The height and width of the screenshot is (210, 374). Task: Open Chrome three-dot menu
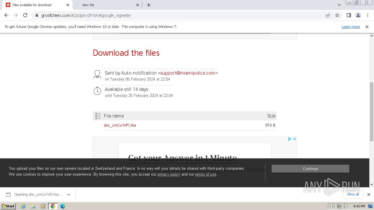pyautogui.click(x=368, y=15)
